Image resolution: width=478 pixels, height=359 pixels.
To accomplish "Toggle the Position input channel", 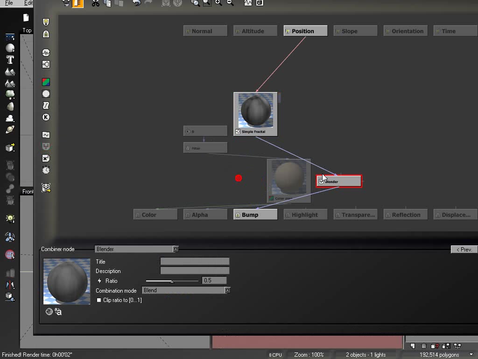I will [305, 30].
